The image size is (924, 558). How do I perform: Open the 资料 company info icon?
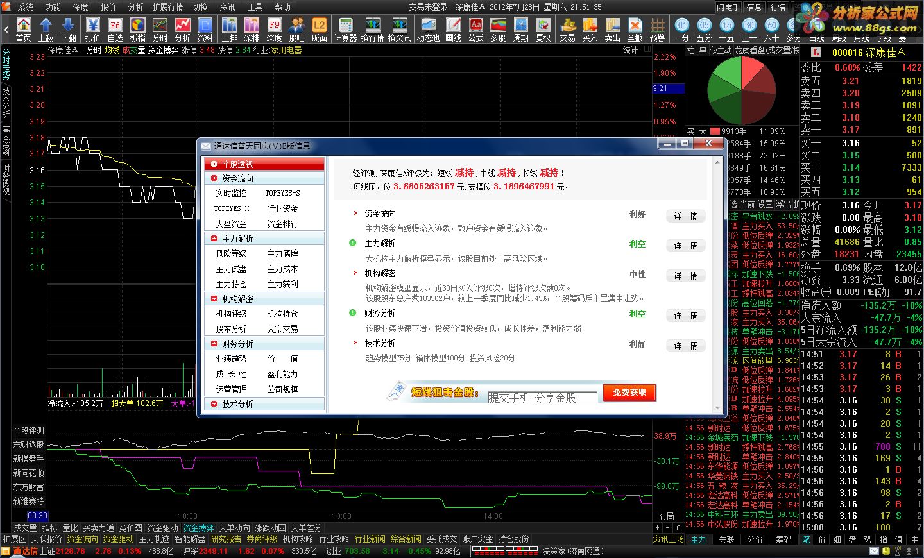click(205, 29)
